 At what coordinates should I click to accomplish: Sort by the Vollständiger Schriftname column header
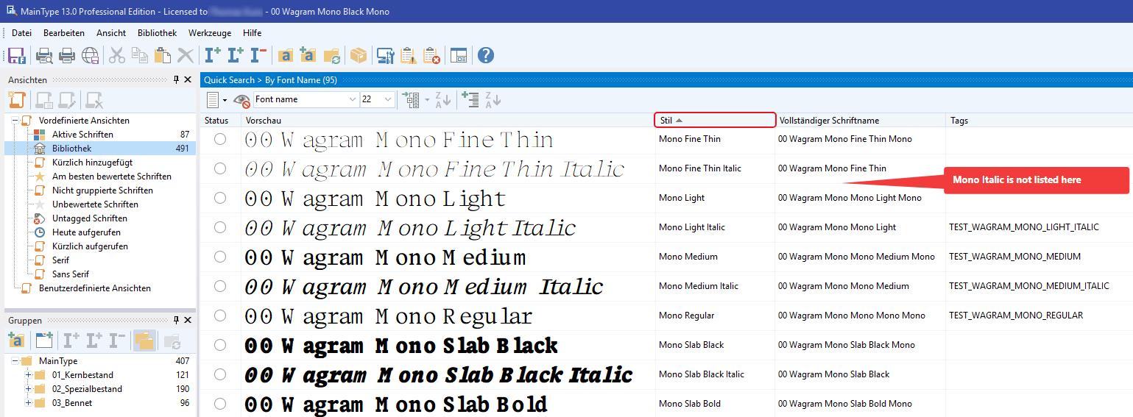[861, 120]
